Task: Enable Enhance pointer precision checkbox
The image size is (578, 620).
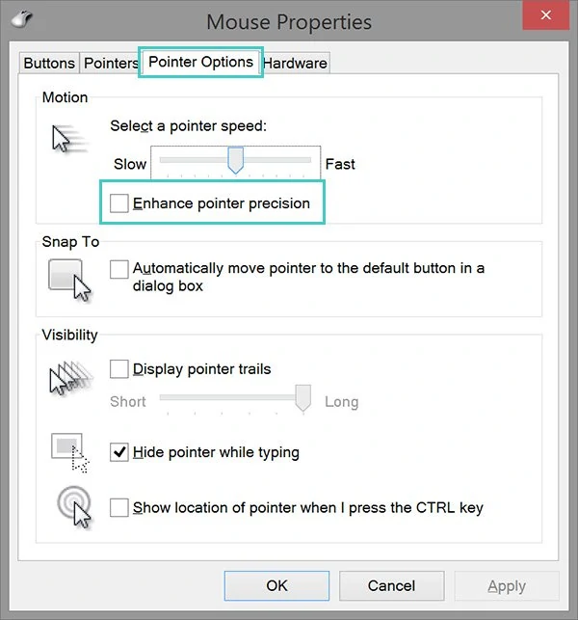Action: click(x=118, y=203)
